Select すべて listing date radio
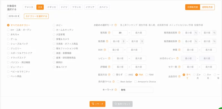 click(x=184, y=75)
